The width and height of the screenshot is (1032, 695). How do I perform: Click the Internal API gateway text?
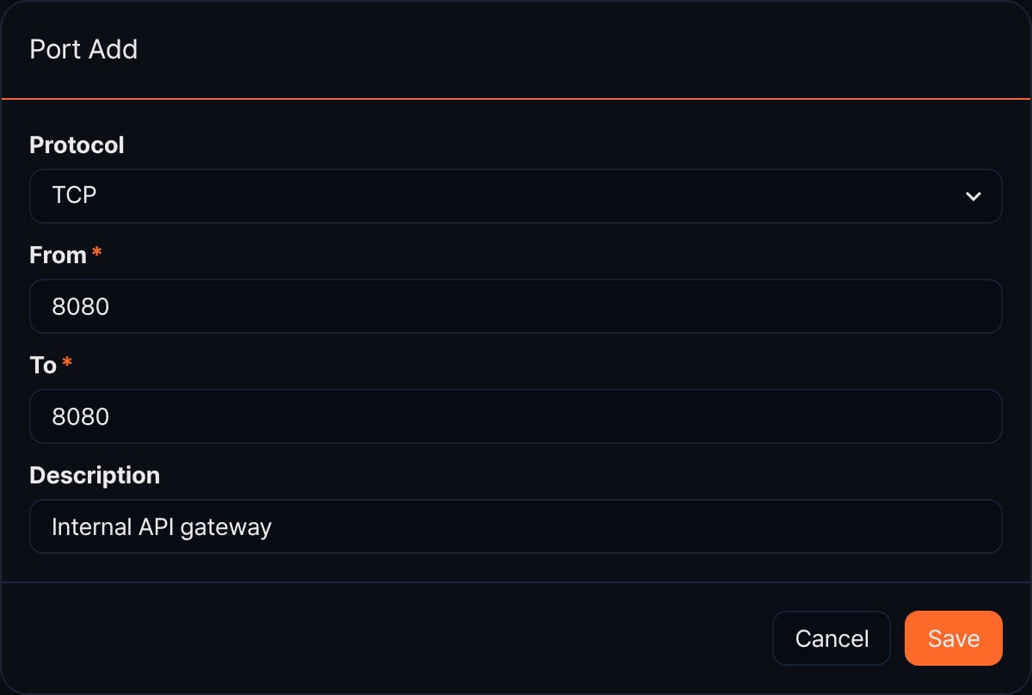coord(162,526)
